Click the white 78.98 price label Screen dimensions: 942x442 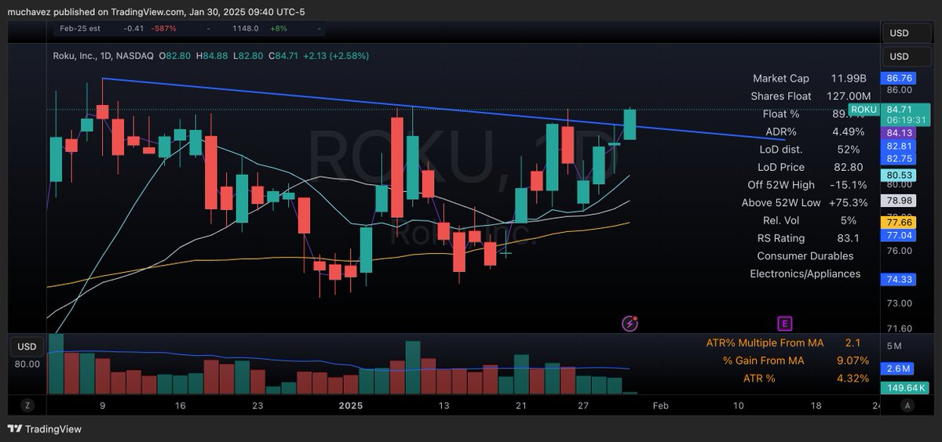point(899,201)
